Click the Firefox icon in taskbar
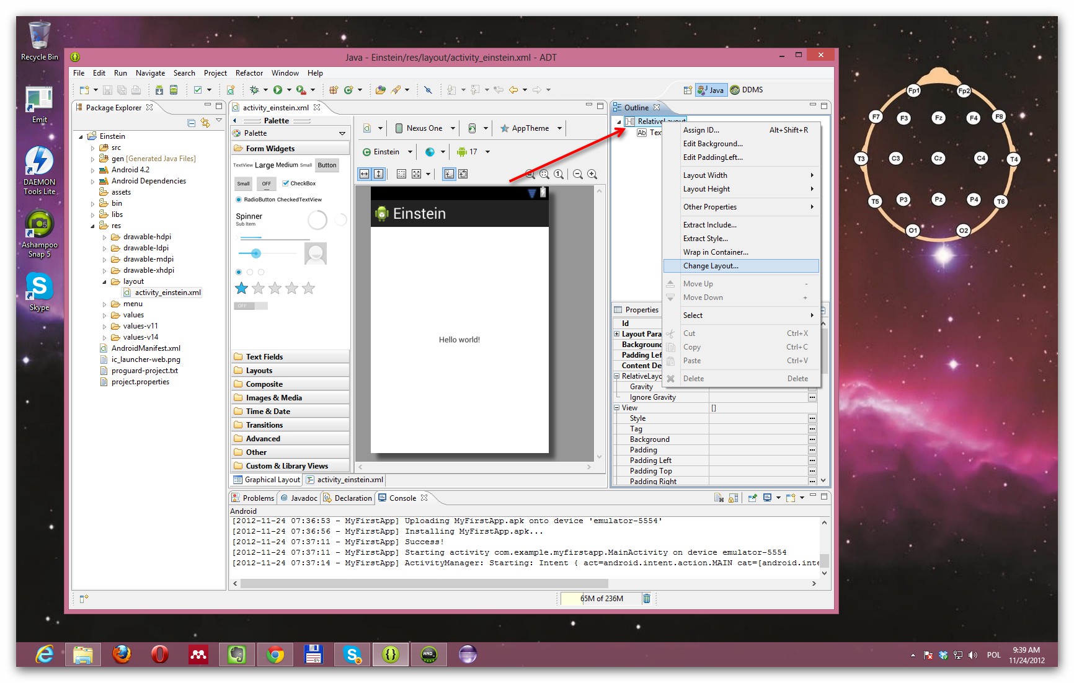Image resolution: width=1074 pixels, height=683 pixels. click(x=122, y=654)
